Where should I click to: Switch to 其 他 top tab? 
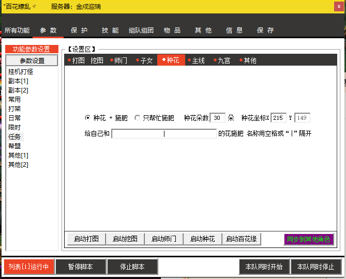(203, 30)
